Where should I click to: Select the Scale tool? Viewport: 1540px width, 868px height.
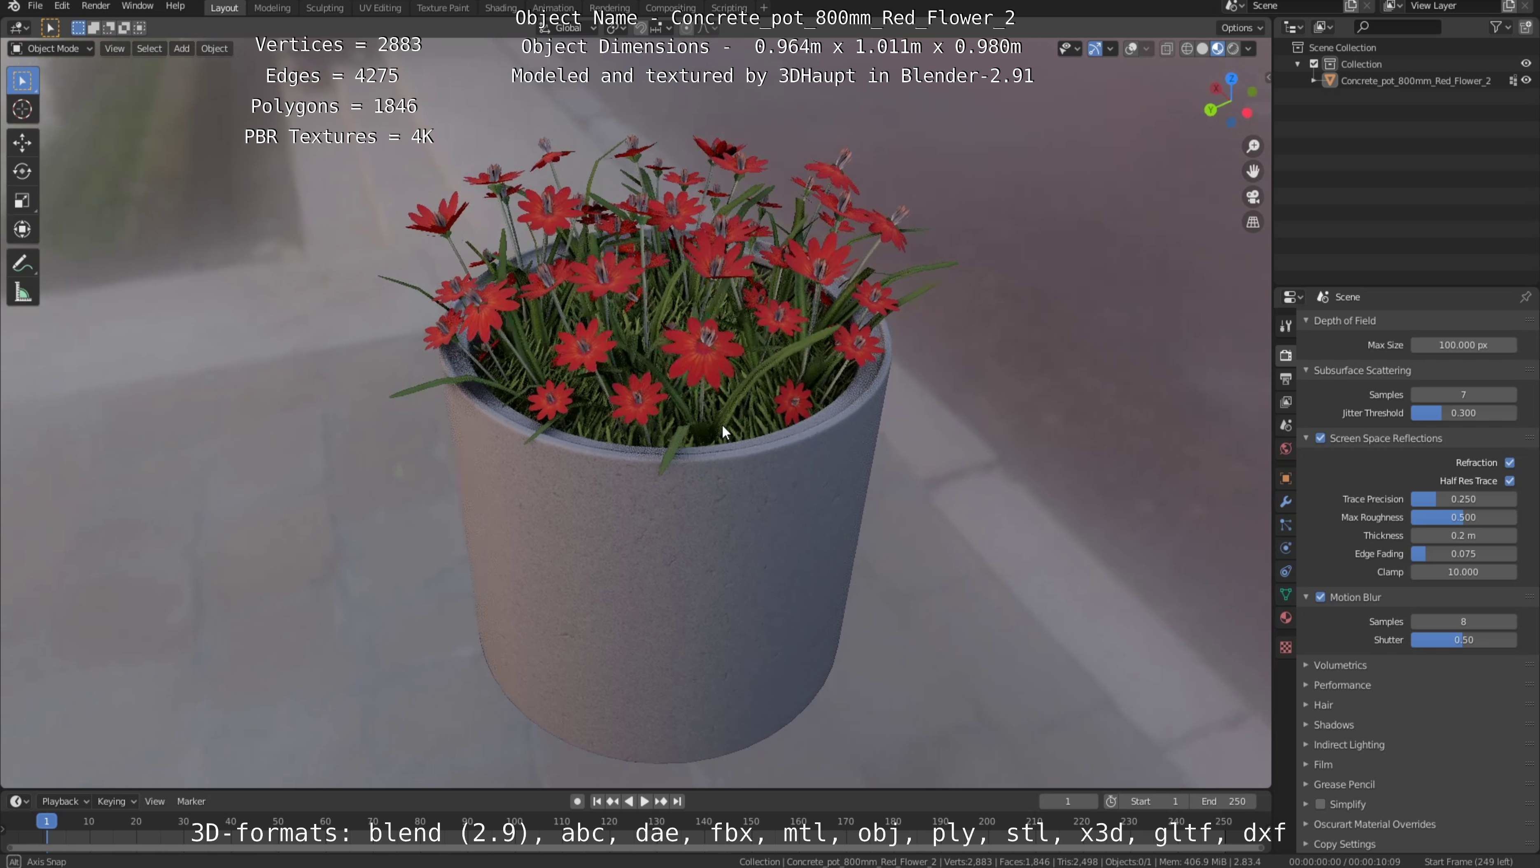pos(23,200)
